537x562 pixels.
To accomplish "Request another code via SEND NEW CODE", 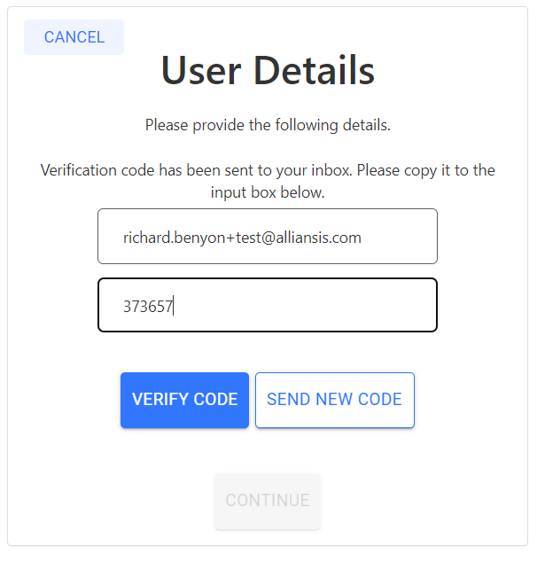I will [x=335, y=400].
